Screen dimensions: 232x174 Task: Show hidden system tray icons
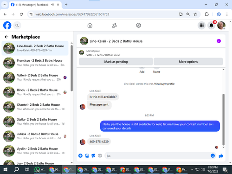(x=192, y=169)
